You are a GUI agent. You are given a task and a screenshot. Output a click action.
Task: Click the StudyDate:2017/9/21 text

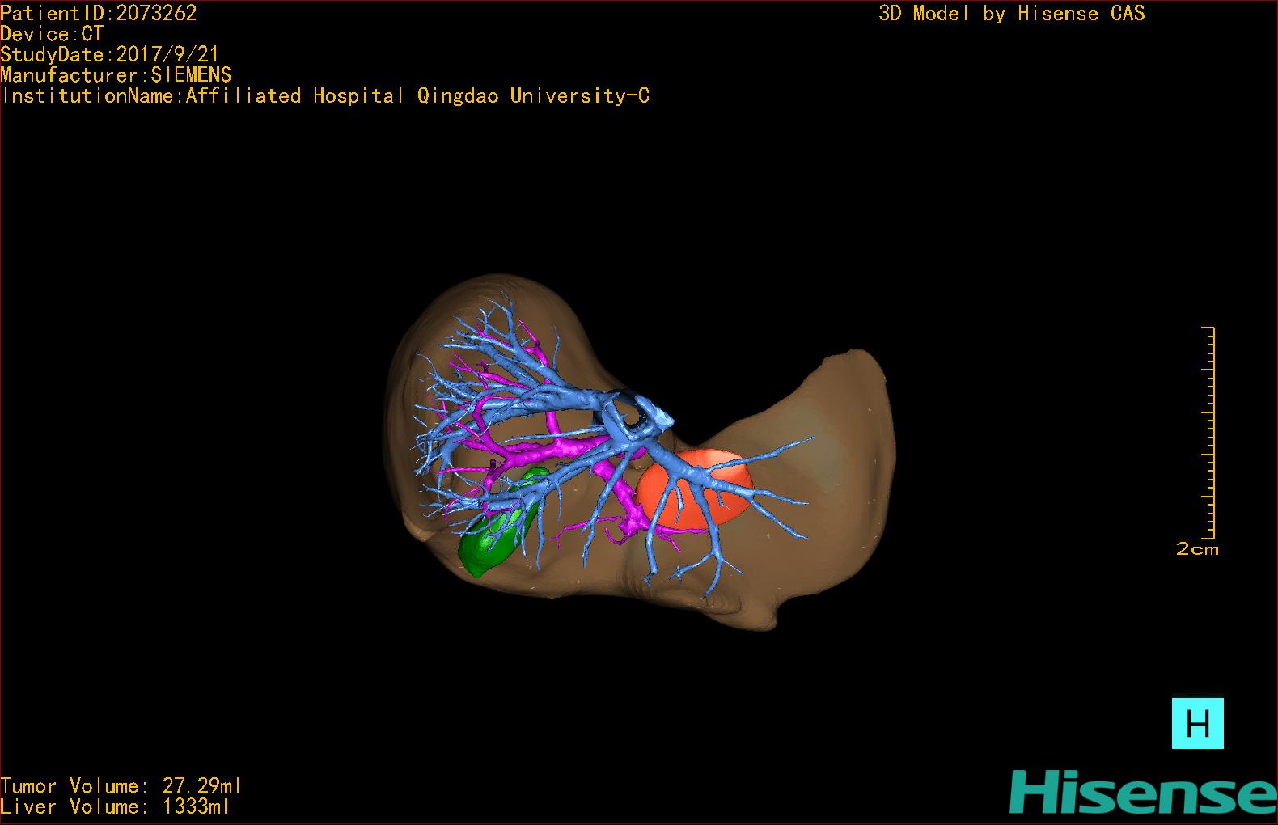coord(110,54)
